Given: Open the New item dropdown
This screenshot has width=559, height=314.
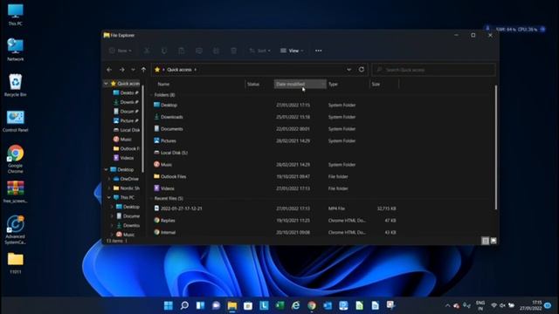Looking at the screenshot, I should 121,51.
